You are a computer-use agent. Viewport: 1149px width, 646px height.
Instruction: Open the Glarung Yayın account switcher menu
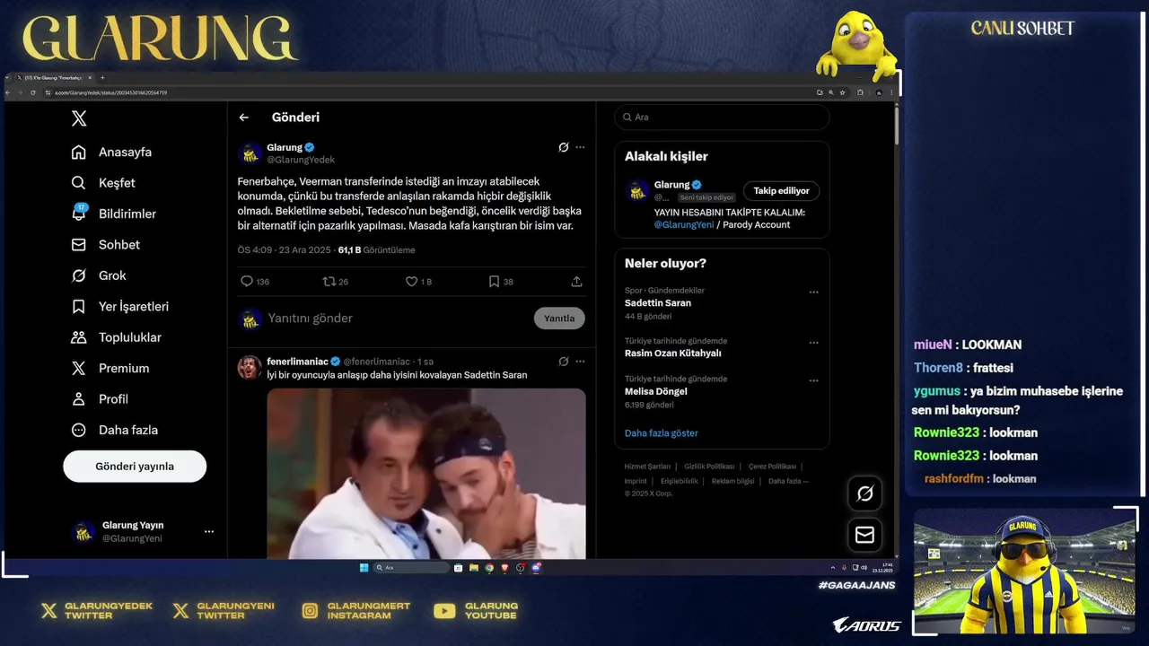pos(209,531)
